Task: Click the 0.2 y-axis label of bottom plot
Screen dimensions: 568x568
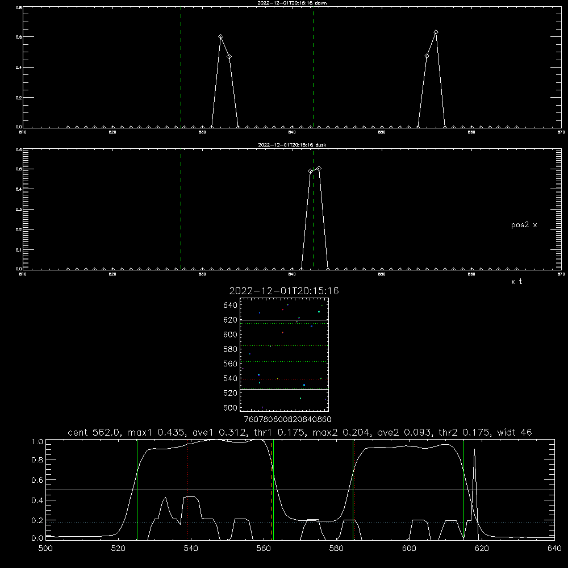Action: [x=37, y=520]
